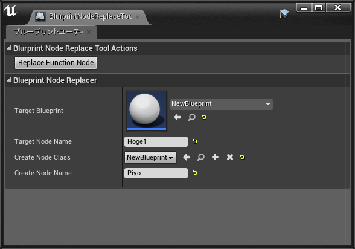
Task: Click the book icon on BlurprintNodeReplaceToo tab
Action: click(40, 17)
